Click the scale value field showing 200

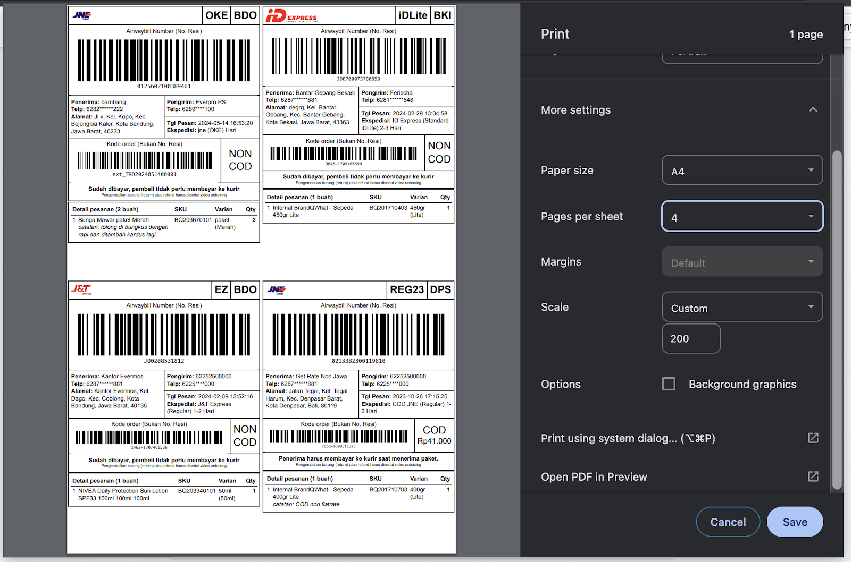pos(691,338)
